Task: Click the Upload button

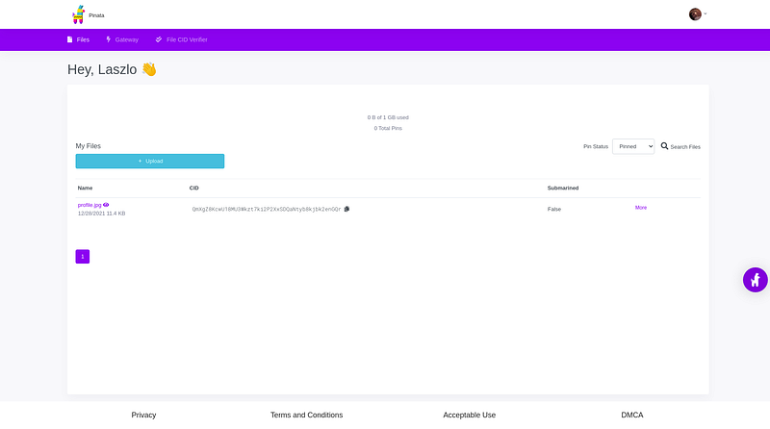Action: tap(150, 162)
